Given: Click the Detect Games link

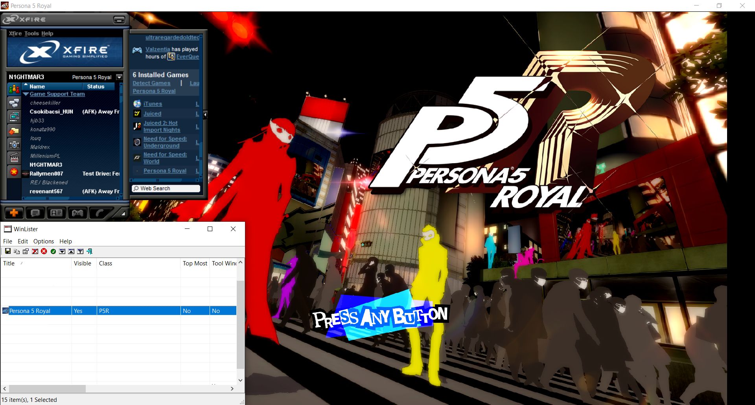Looking at the screenshot, I should (x=151, y=83).
